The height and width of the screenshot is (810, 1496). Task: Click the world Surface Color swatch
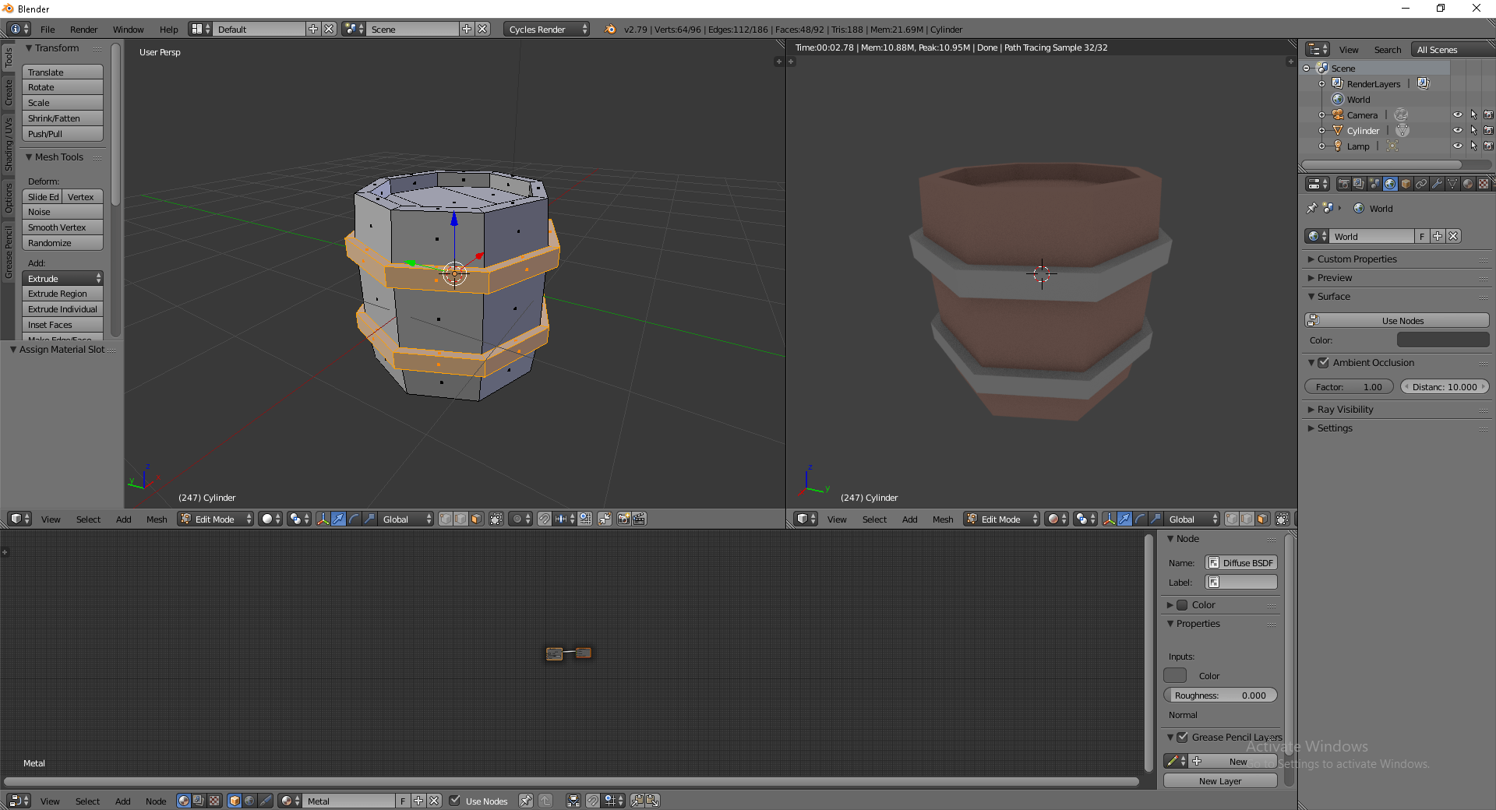coord(1442,340)
